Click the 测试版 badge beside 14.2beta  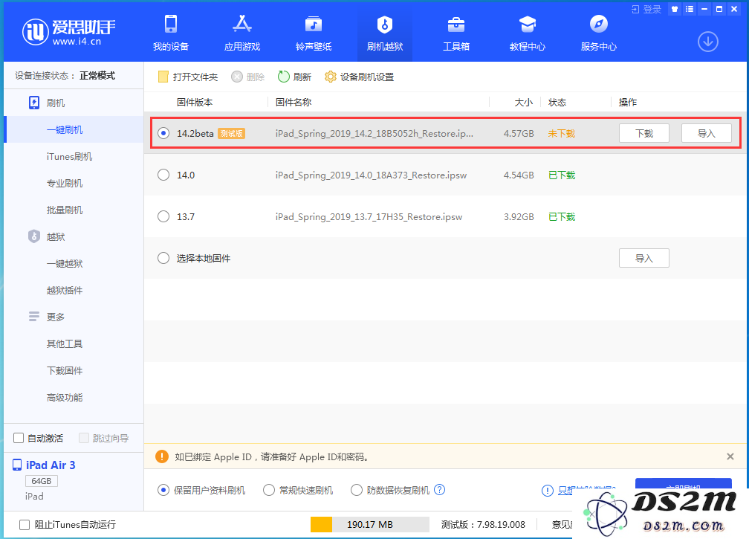coord(232,133)
